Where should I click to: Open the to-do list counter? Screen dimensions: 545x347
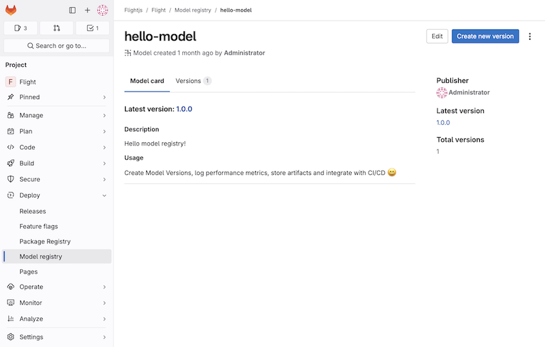point(93,28)
